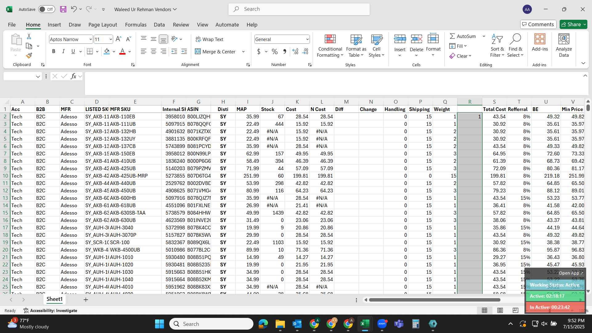Image resolution: width=592 pixels, height=333 pixels.
Task: Click Decrease Decimal icon
Action: (x=305, y=51)
